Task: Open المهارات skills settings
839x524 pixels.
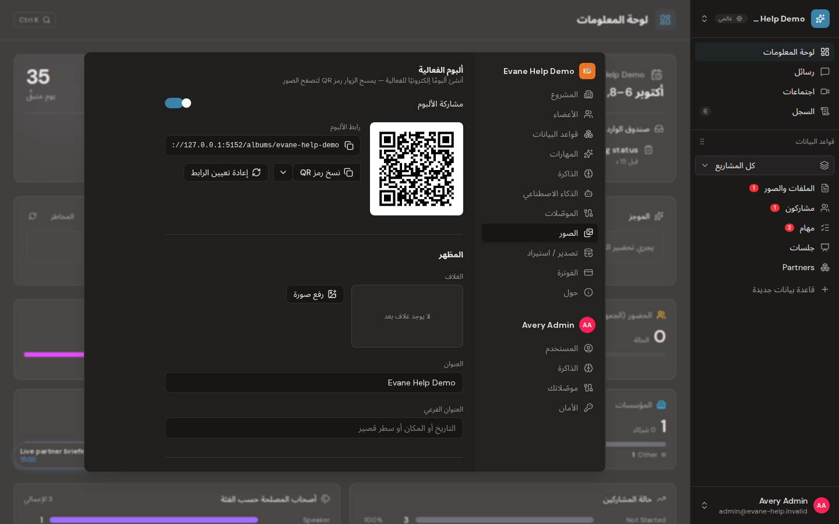Action: pyautogui.click(x=540, y=154)
